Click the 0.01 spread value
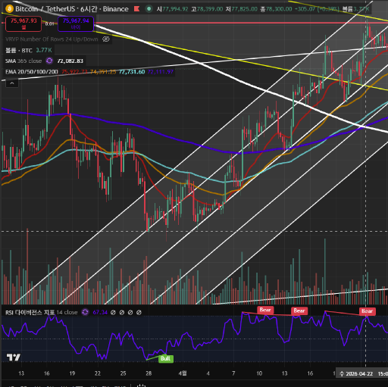 49,23
